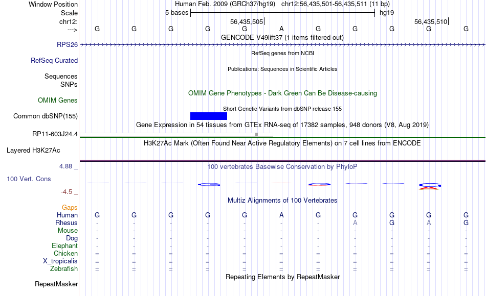Click the Basewise Conservation by PhyloP title
This screenshot has width=486, height=296.
[x=282, y=167]
